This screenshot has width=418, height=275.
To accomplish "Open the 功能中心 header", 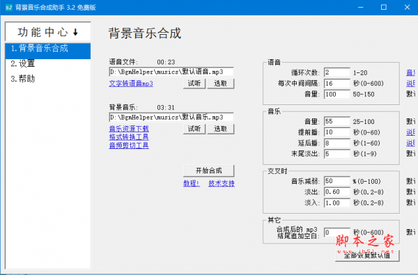I will 48,32.
